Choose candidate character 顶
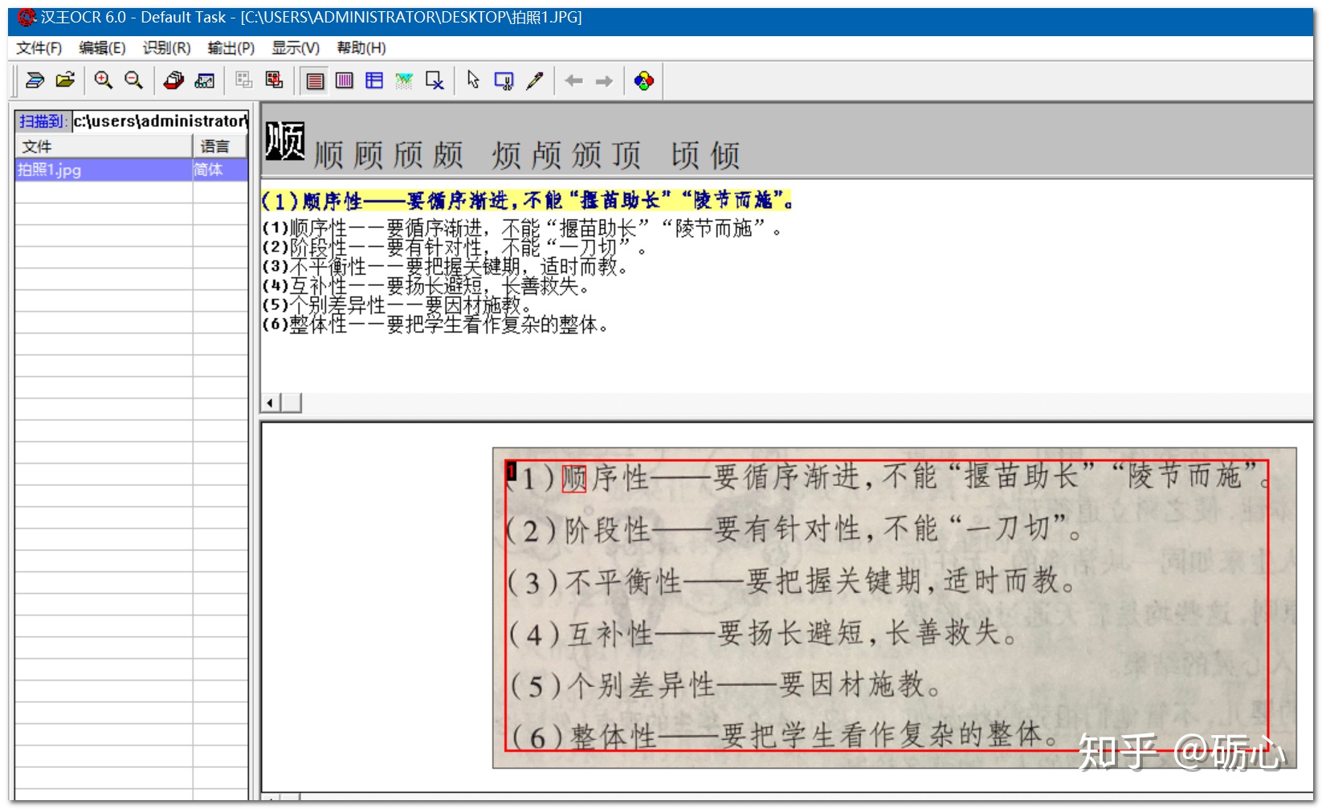 [626, 155]
